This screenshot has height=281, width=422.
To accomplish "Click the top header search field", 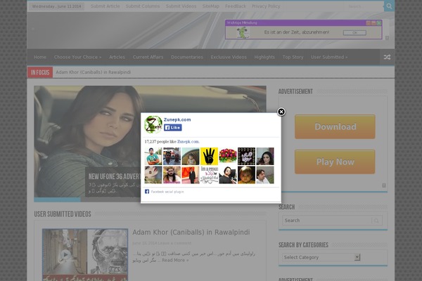I will (x=364, y=6).
